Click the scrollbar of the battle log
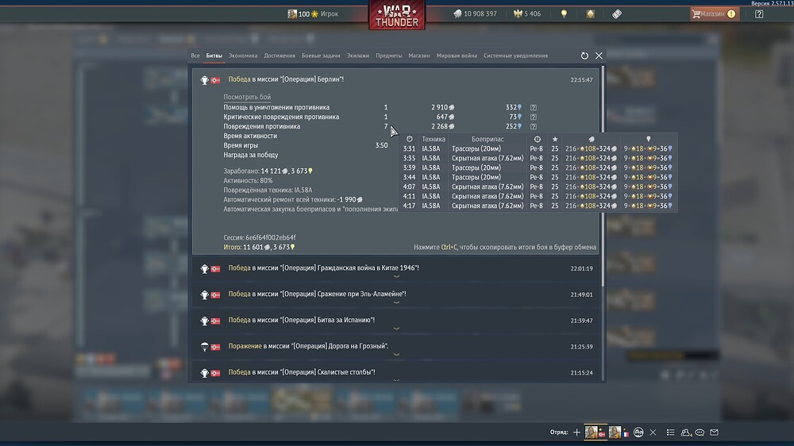The image size is (794, 446). click(x=603, y=176)
